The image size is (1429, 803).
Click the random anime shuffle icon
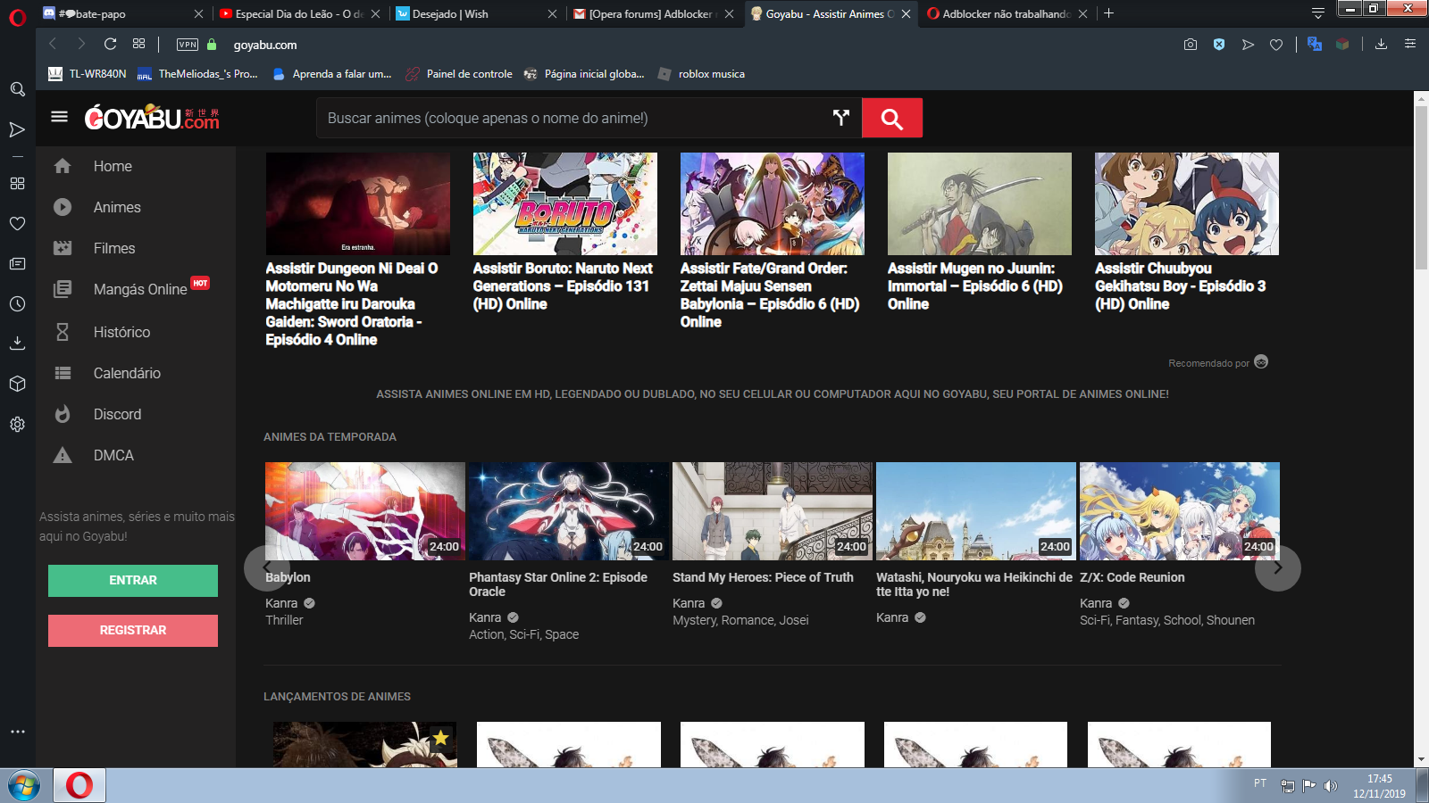tap(840, 118)
